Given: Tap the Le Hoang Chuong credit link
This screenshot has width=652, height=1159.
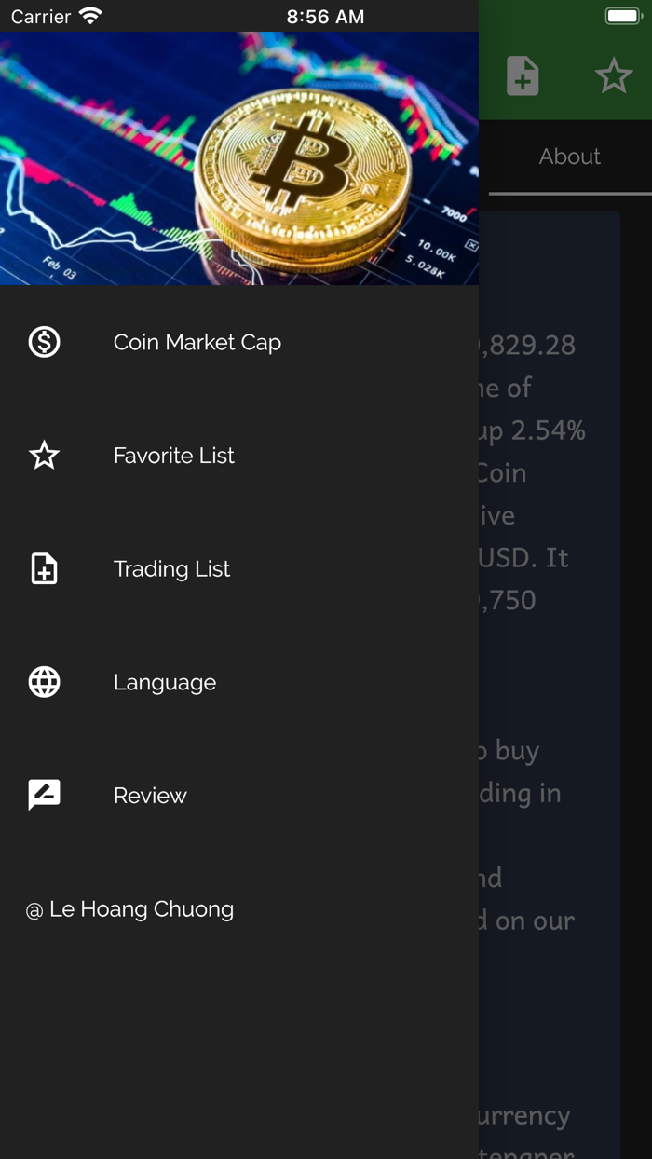Looking at the screenshot, I should tap(130, 909).
